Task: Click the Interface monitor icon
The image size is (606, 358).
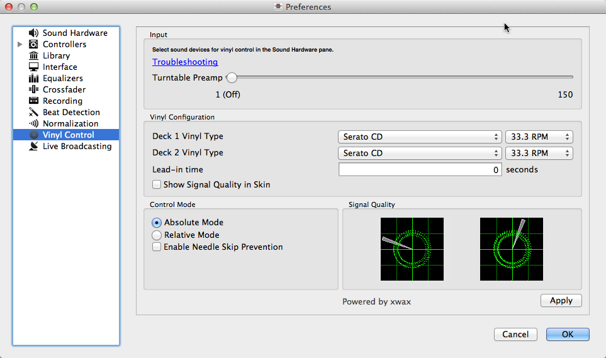Action: tap(34, 67)
